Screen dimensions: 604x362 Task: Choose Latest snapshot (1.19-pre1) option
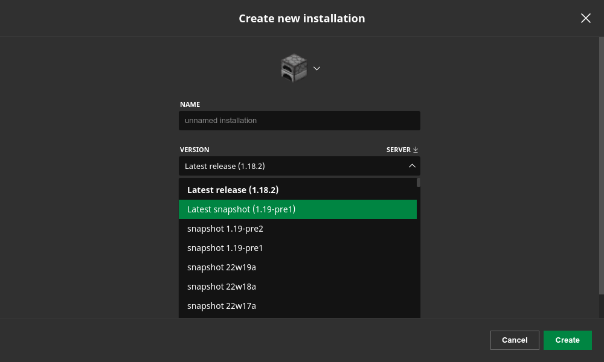coord(241,209)
